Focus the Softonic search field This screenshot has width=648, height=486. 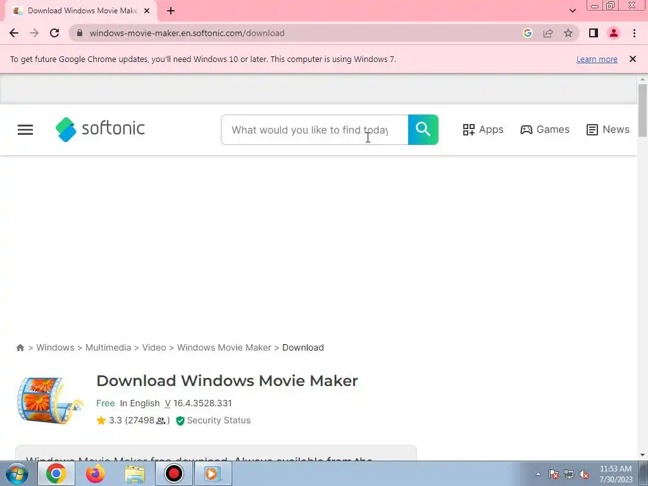315,130
